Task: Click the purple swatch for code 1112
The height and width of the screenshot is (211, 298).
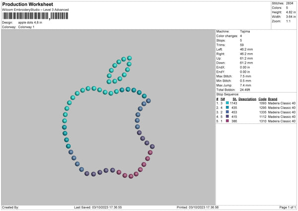Action: [227, 116]
